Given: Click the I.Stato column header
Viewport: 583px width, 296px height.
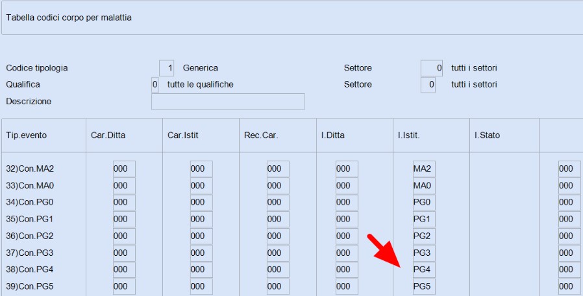Looking at the screenshot, I should (x=487, y=135).
